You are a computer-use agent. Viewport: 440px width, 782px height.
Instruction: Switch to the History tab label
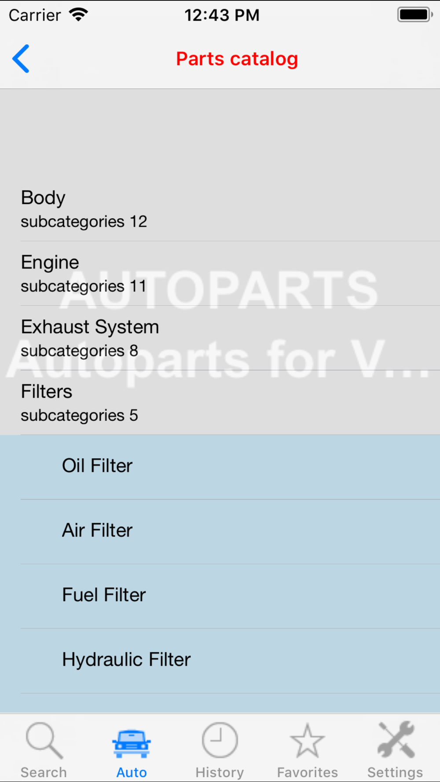(x=220, y=772)
